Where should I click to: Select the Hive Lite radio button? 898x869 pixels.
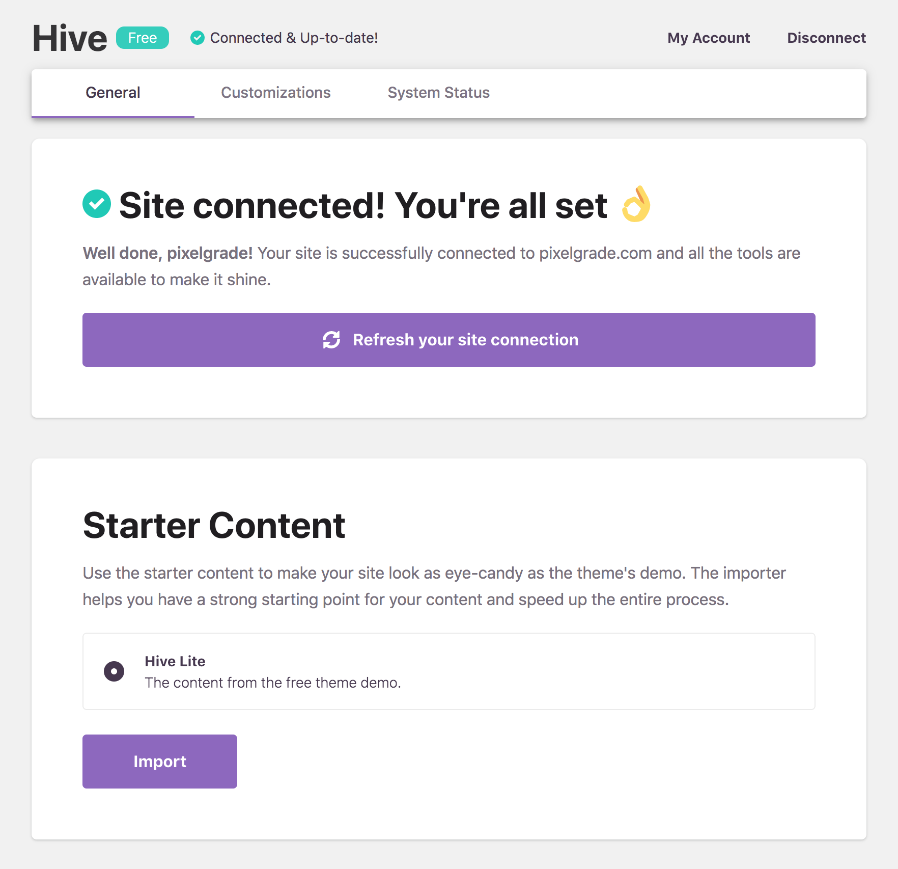coord(114,671)
